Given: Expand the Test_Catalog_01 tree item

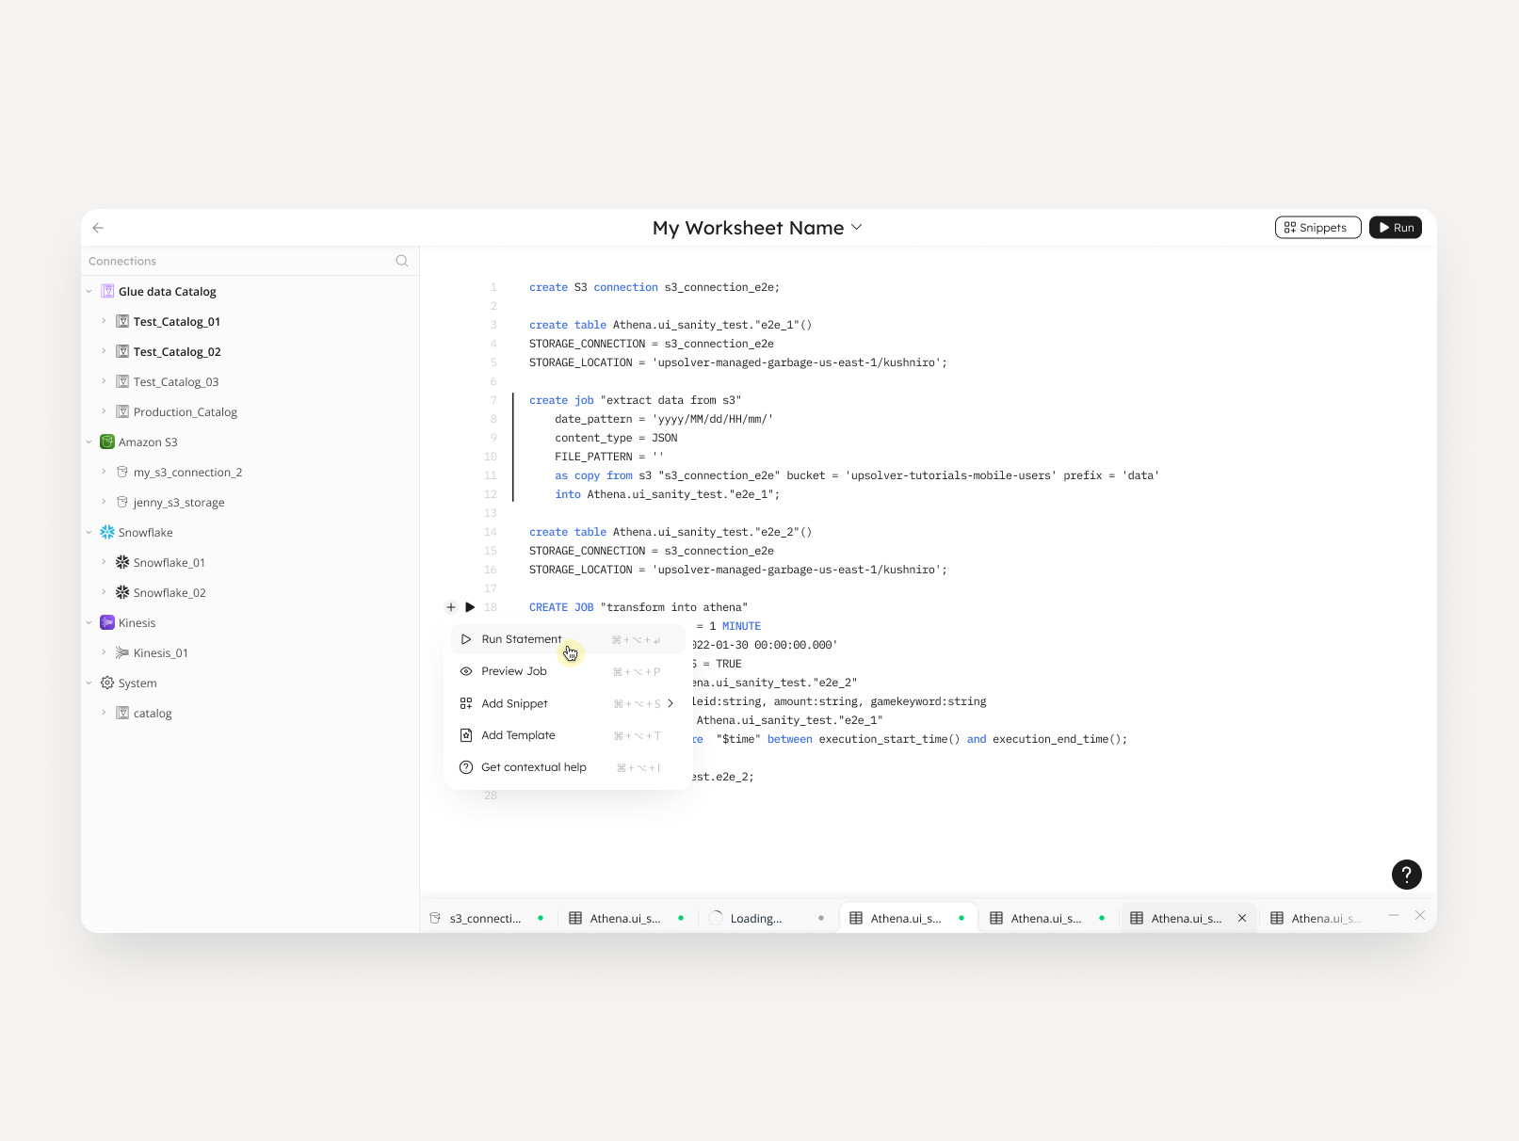Looking at the screenshot, I should tap(104, 322).
